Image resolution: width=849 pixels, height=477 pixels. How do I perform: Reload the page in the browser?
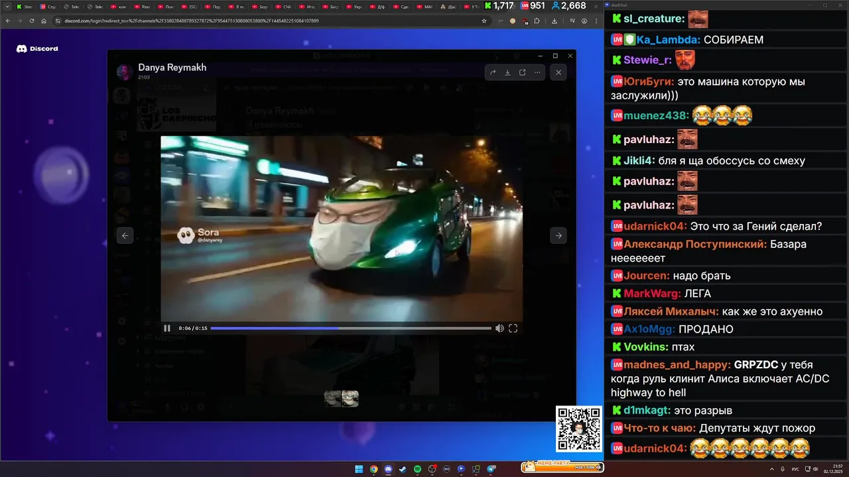coord(31,21)
